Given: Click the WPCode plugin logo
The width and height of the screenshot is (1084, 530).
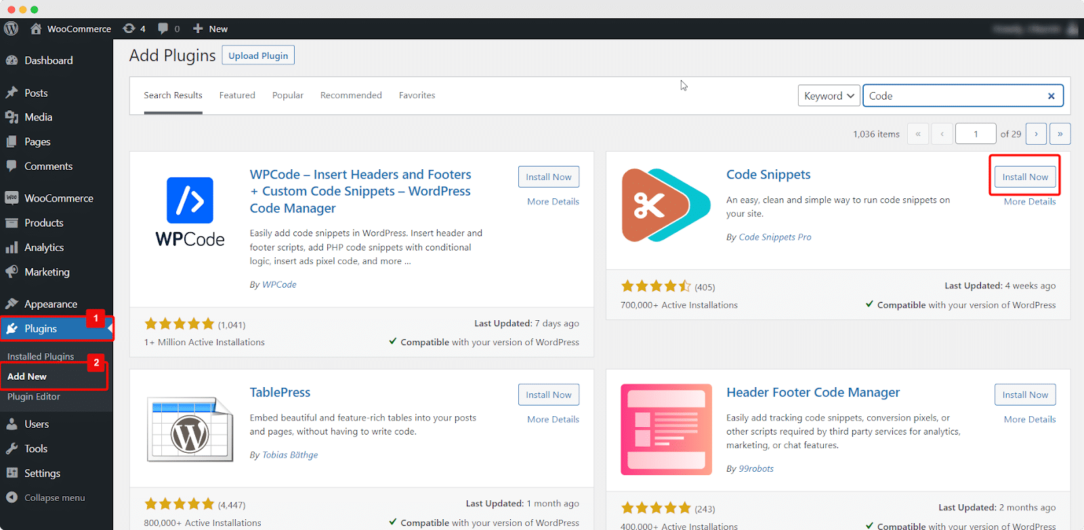Looking at the screenshot, I should [190, 212].
